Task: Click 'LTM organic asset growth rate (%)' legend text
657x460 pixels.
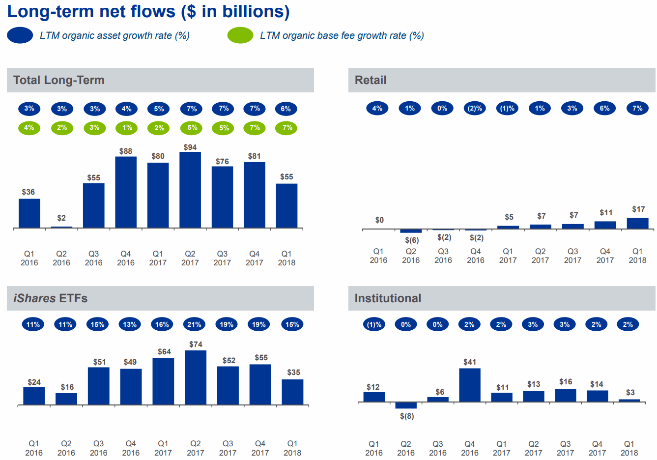Action: pyautogui.click(x=114, y=35)
